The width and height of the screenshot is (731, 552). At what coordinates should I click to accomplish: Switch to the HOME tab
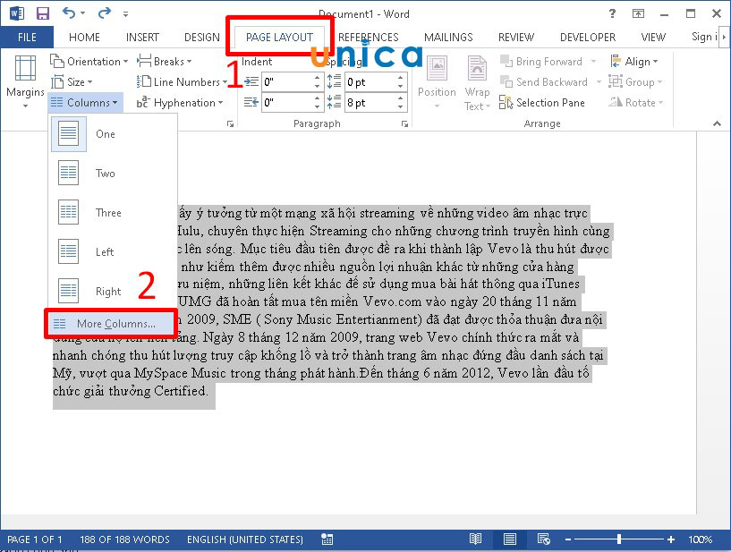click(84, 38)
